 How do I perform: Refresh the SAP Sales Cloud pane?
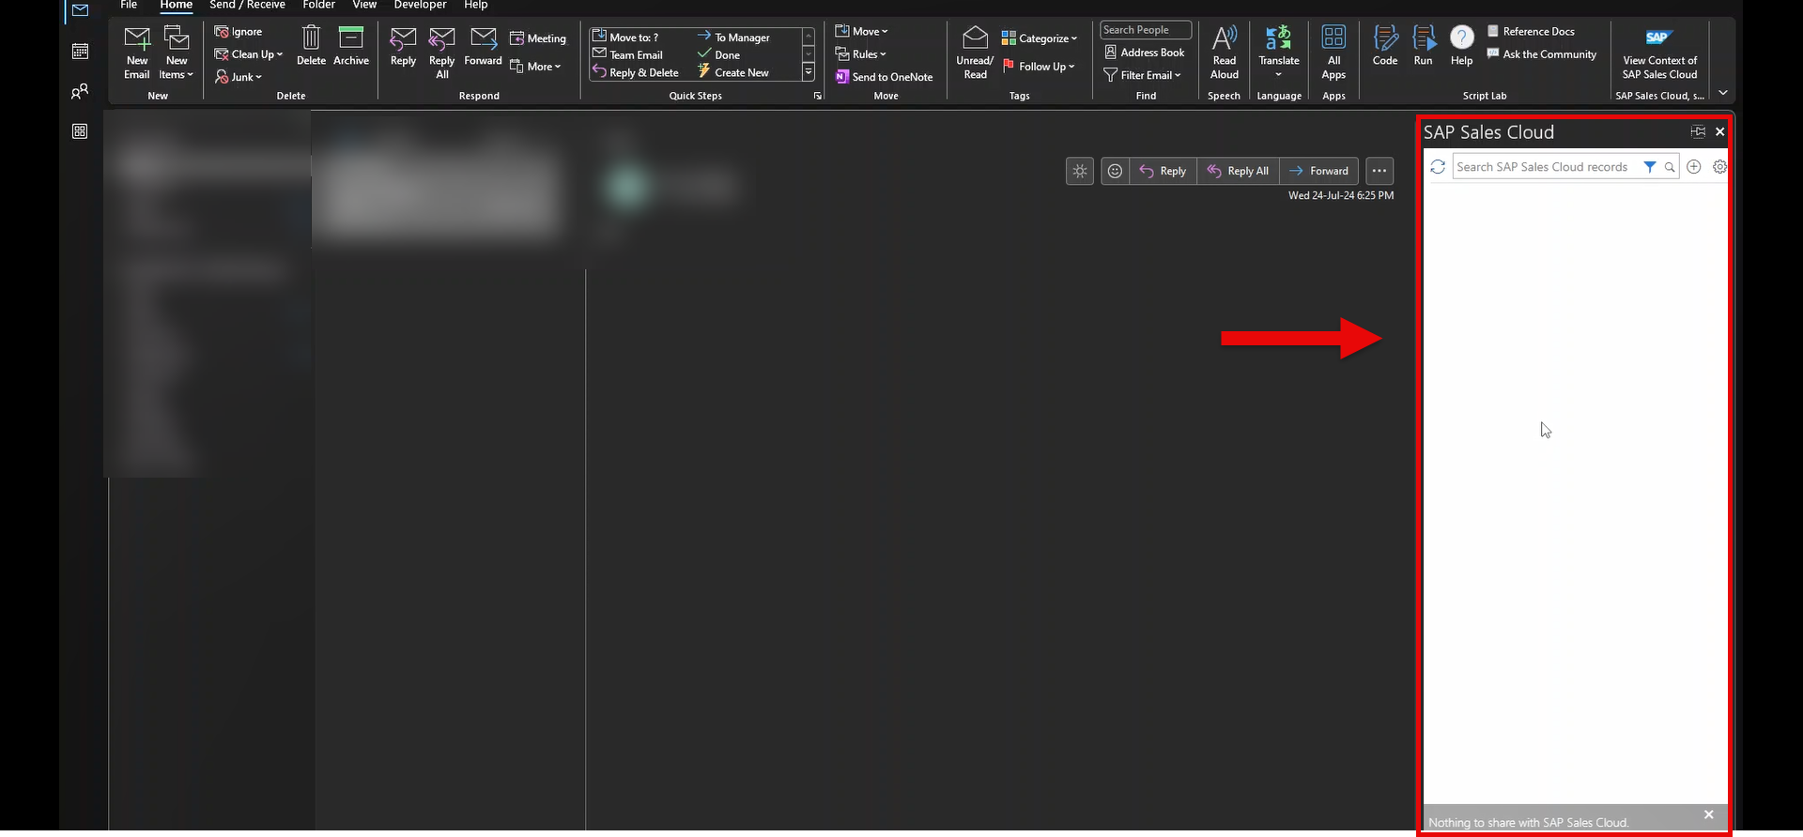pyautogui.click(x=1438, y=167)
